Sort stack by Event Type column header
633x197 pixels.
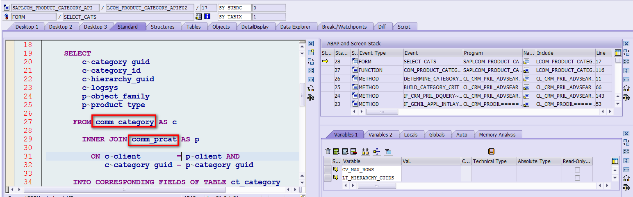(x=380, y=53)
